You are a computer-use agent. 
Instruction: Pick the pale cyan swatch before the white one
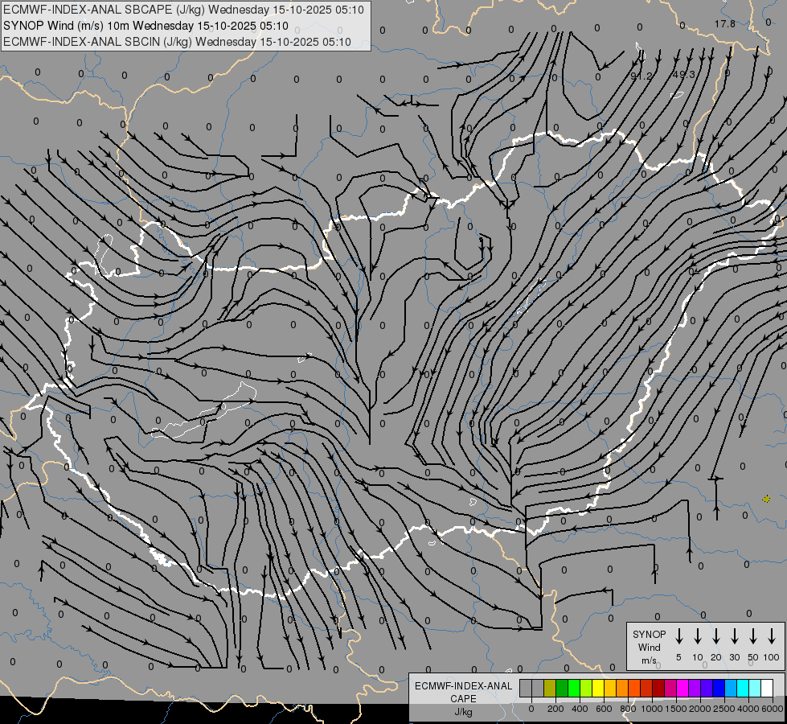click(x=755, y=688)
